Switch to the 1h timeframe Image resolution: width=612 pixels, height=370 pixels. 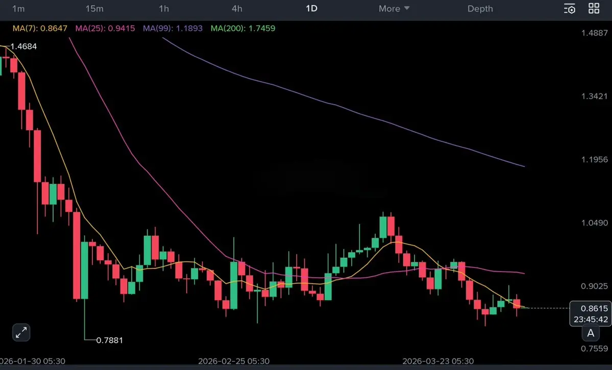pos(164,9)
